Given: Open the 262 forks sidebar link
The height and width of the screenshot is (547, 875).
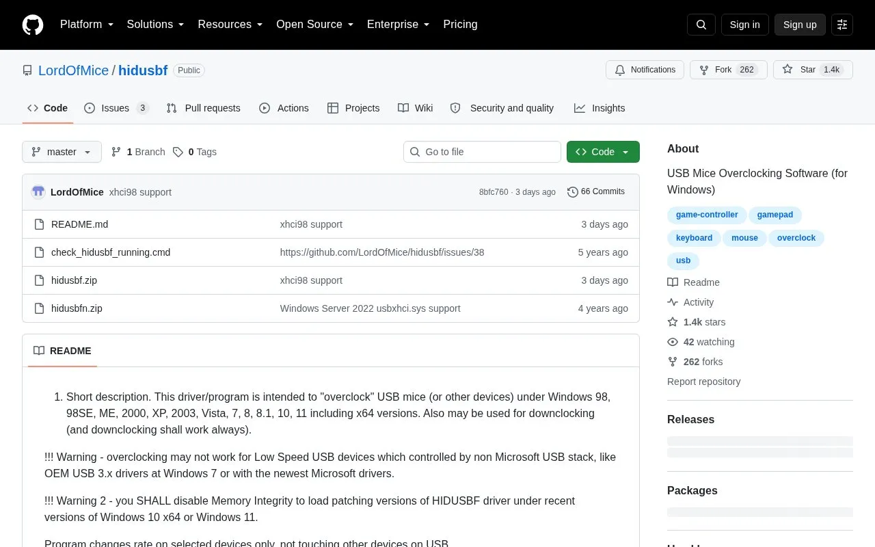Looking at the screenshot, I should pos(695,362).
